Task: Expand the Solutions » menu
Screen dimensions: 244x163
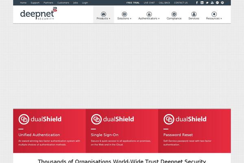Action: pyautogui.click(x=124, y=18)
